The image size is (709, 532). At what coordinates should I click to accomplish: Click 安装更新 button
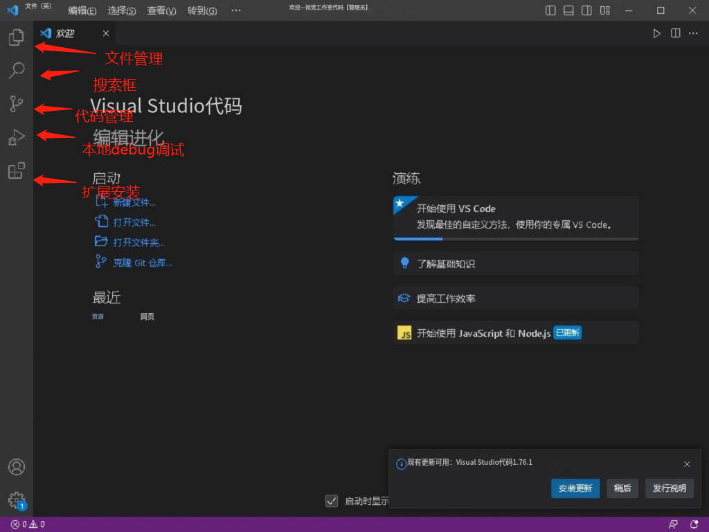point(575,488)
